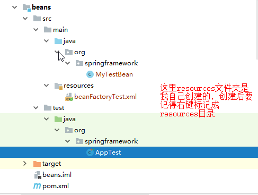258x195 pixels.
Task: Click the main folder icon
Action: 48,30
